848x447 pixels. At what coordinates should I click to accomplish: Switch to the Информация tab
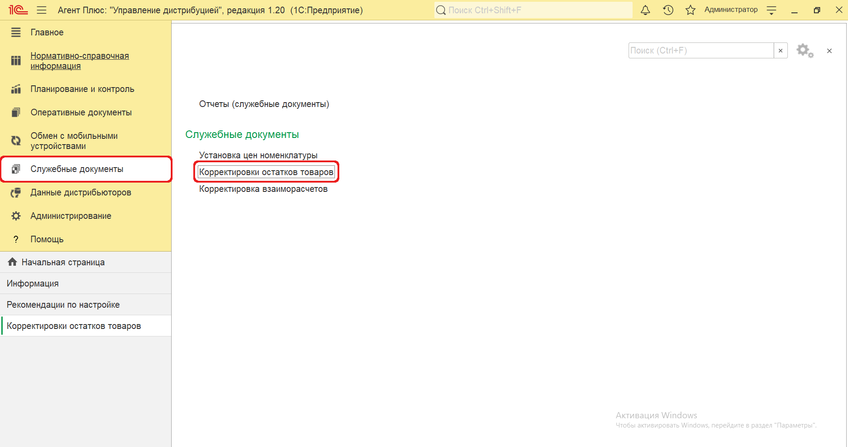click(33, 283)
